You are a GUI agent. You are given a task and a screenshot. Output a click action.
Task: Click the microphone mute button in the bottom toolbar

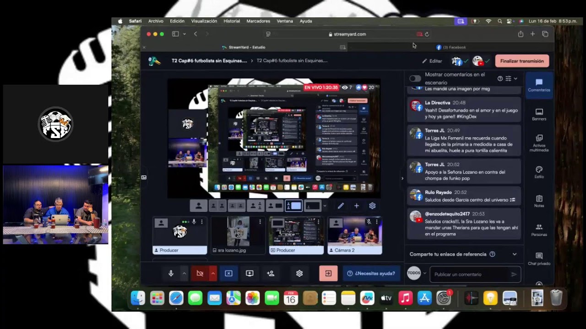click(x=171, y=273)
